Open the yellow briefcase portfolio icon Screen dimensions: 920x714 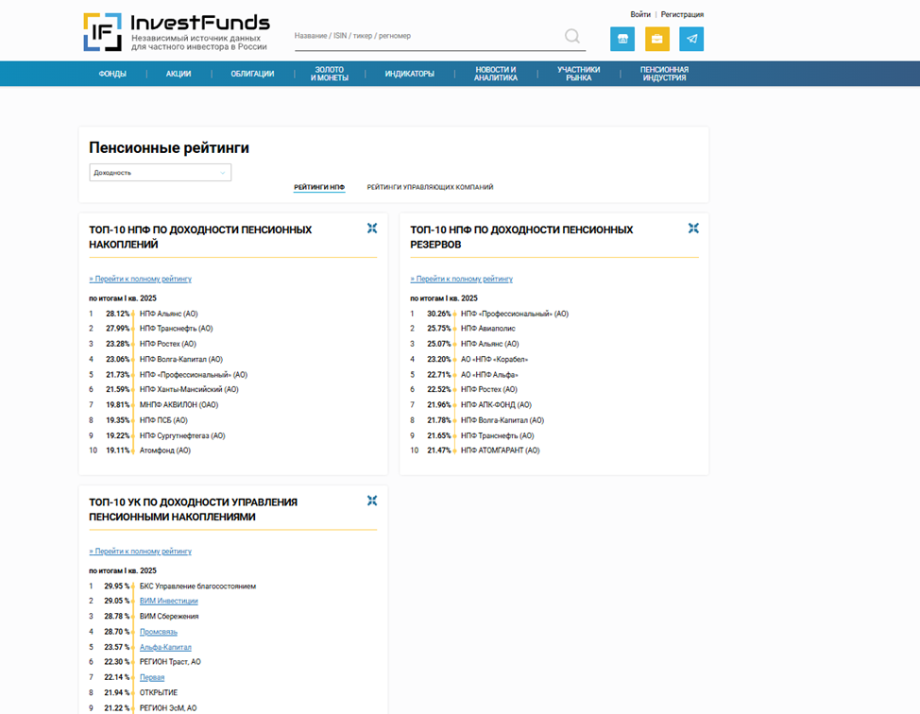pyautogui.click(x=656, y=39)
